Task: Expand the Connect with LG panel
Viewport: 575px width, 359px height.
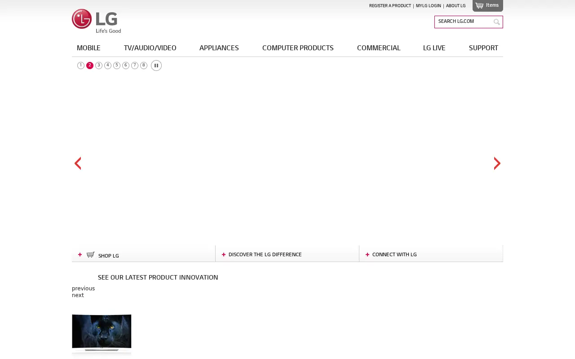Action: pos(431,254)
